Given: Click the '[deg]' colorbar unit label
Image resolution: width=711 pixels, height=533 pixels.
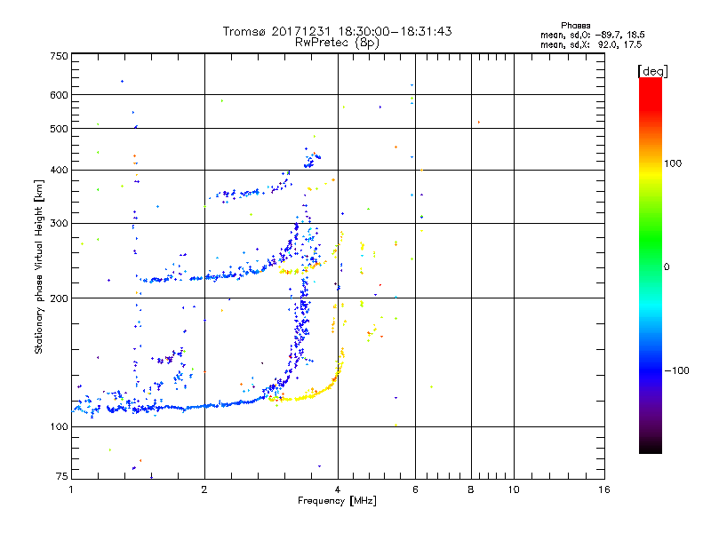Looking at the screenshot, I should (652, 71).
